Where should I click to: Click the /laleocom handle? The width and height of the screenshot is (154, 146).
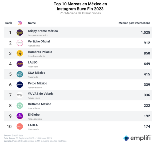click(33, 67)
